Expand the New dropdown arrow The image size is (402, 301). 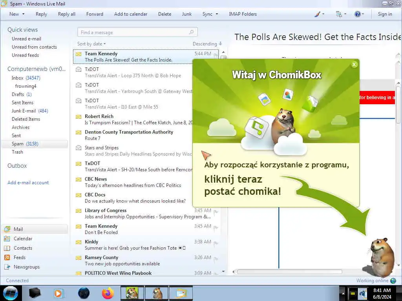(23, 14)
